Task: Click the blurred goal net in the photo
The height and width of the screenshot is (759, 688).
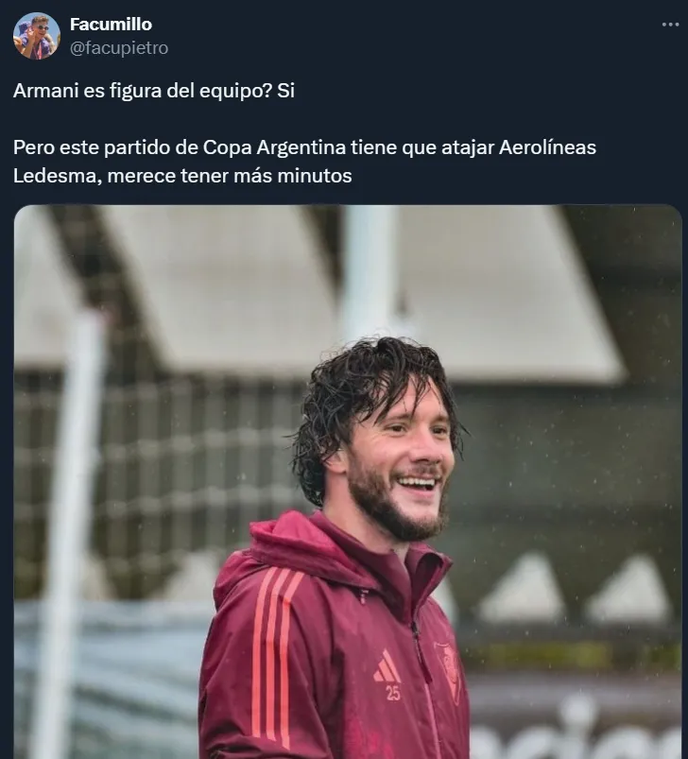Action: 160,484
